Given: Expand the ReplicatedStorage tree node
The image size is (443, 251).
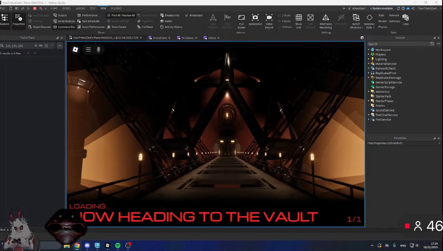Looking at the screenshot, I should [x=368, y=78].
